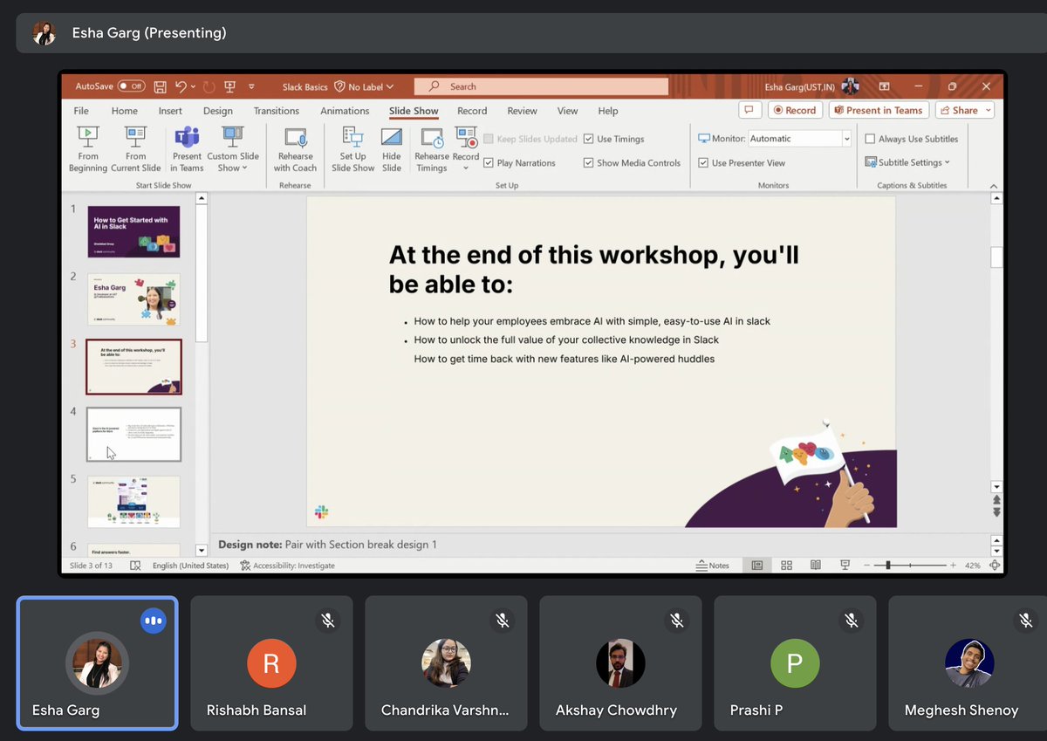Expand Subtitle Settings dropdown
Image resolution: width=1047 pixels, height=741 pixels.
947,163
